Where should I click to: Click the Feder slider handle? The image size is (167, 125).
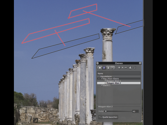(x=106, y=111)
